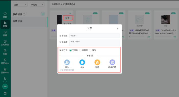Expand more sidebar items with chevron
The height and width of the screenshot is (97, 179).
point(5,82)
